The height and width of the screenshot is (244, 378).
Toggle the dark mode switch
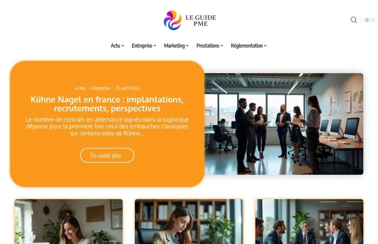click(370, 20)
